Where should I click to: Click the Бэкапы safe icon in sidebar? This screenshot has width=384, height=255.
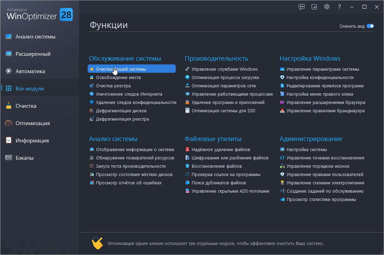(x=9, y=158)
